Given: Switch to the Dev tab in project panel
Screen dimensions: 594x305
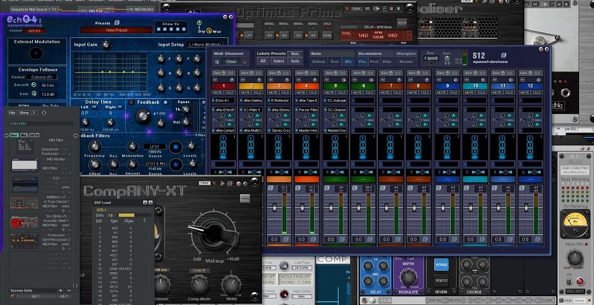Looking at the screenshot, I should click(x=14, y=135).
